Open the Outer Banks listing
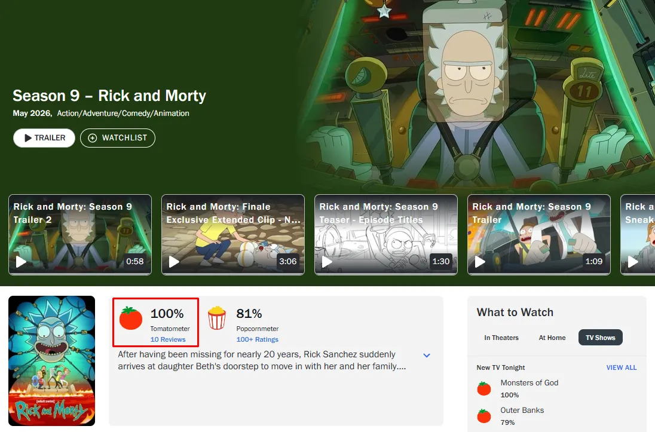 pos(522,410)
